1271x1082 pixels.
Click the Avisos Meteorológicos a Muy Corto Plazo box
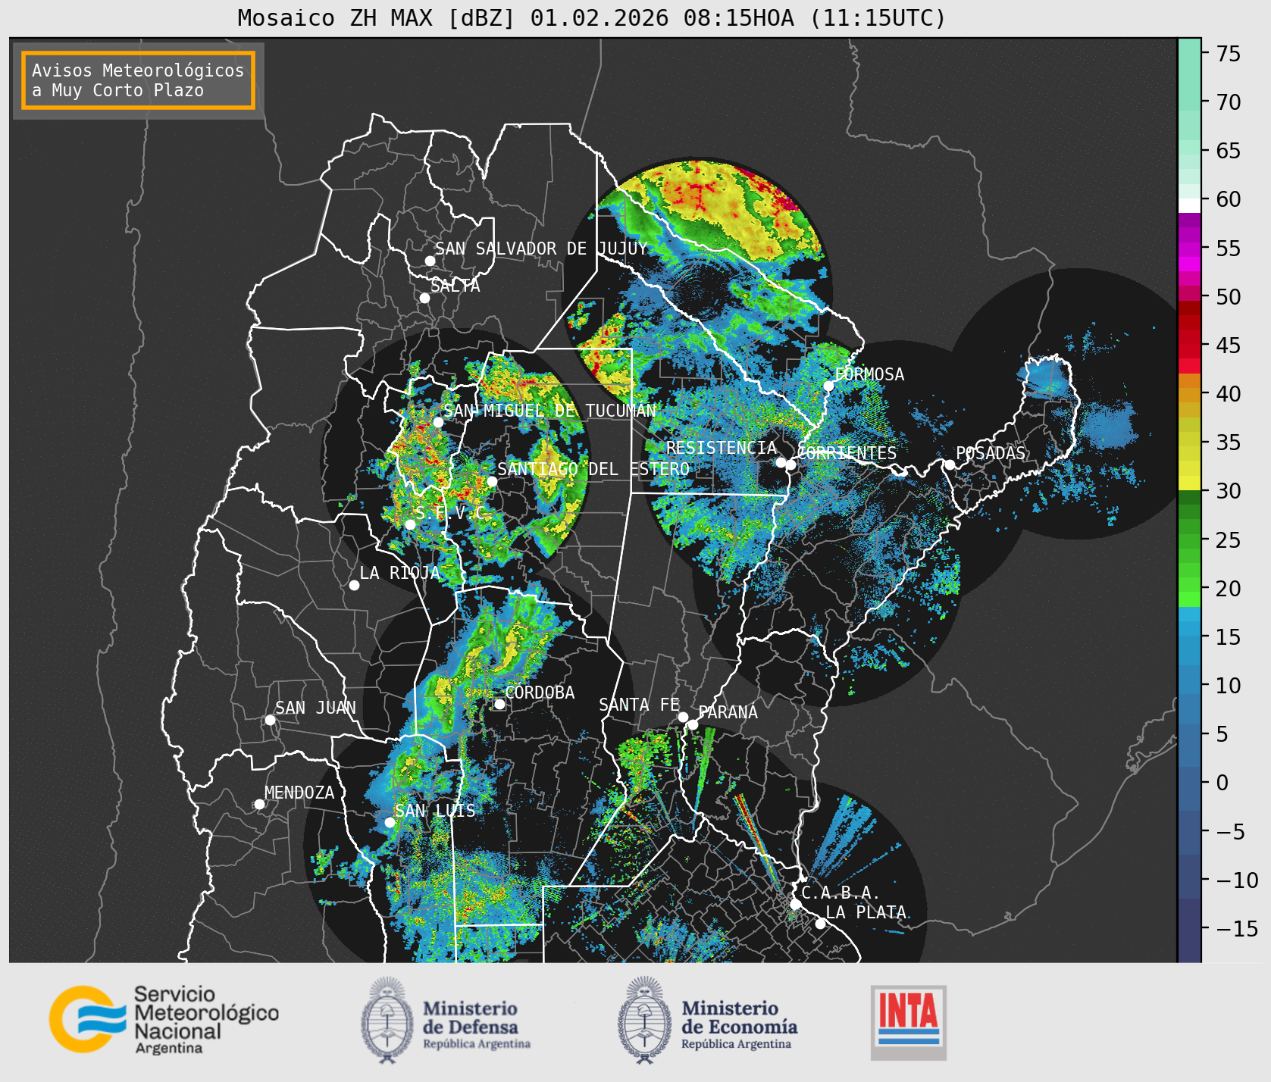(x=138, y=81)
